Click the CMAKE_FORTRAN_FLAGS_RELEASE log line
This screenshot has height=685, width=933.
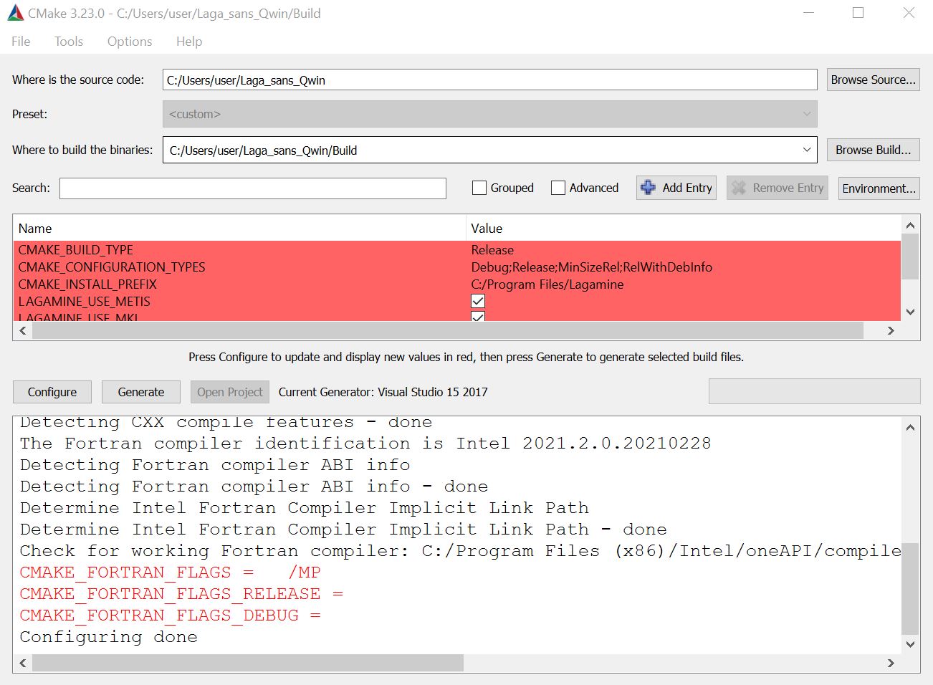[181, 593]
